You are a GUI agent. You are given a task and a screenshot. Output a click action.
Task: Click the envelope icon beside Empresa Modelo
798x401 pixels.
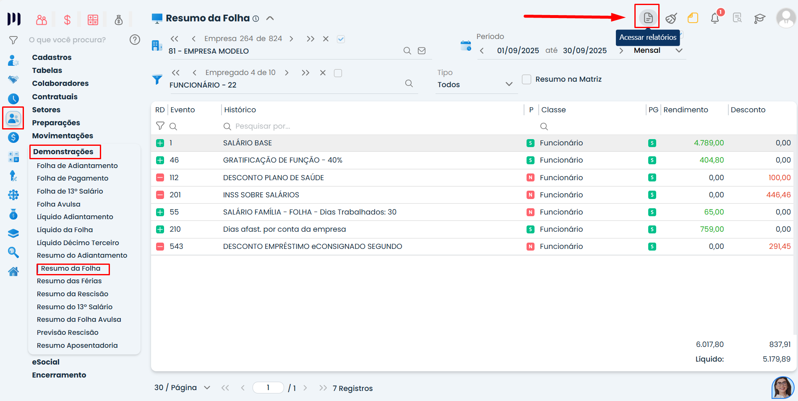tap(422, 51)
